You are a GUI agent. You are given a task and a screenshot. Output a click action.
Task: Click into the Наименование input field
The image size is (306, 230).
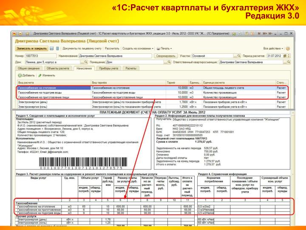(115, 56)
